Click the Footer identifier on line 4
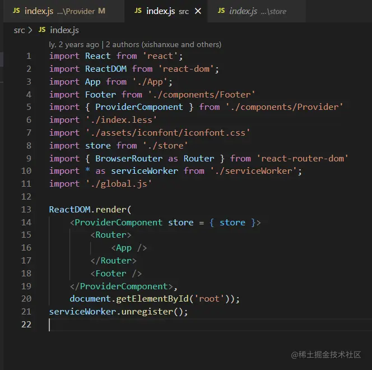The width and height of the screenshot is (372, 370). point(100,94)
